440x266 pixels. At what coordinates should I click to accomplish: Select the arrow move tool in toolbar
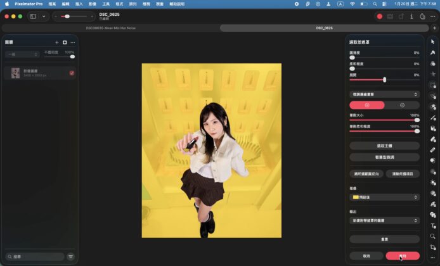pos(433,42)
